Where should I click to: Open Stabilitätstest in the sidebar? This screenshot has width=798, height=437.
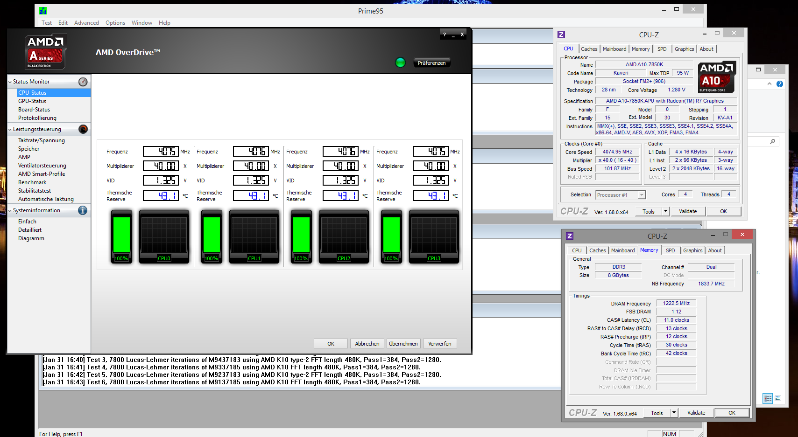pyautogui.click(x=35, y=191)
